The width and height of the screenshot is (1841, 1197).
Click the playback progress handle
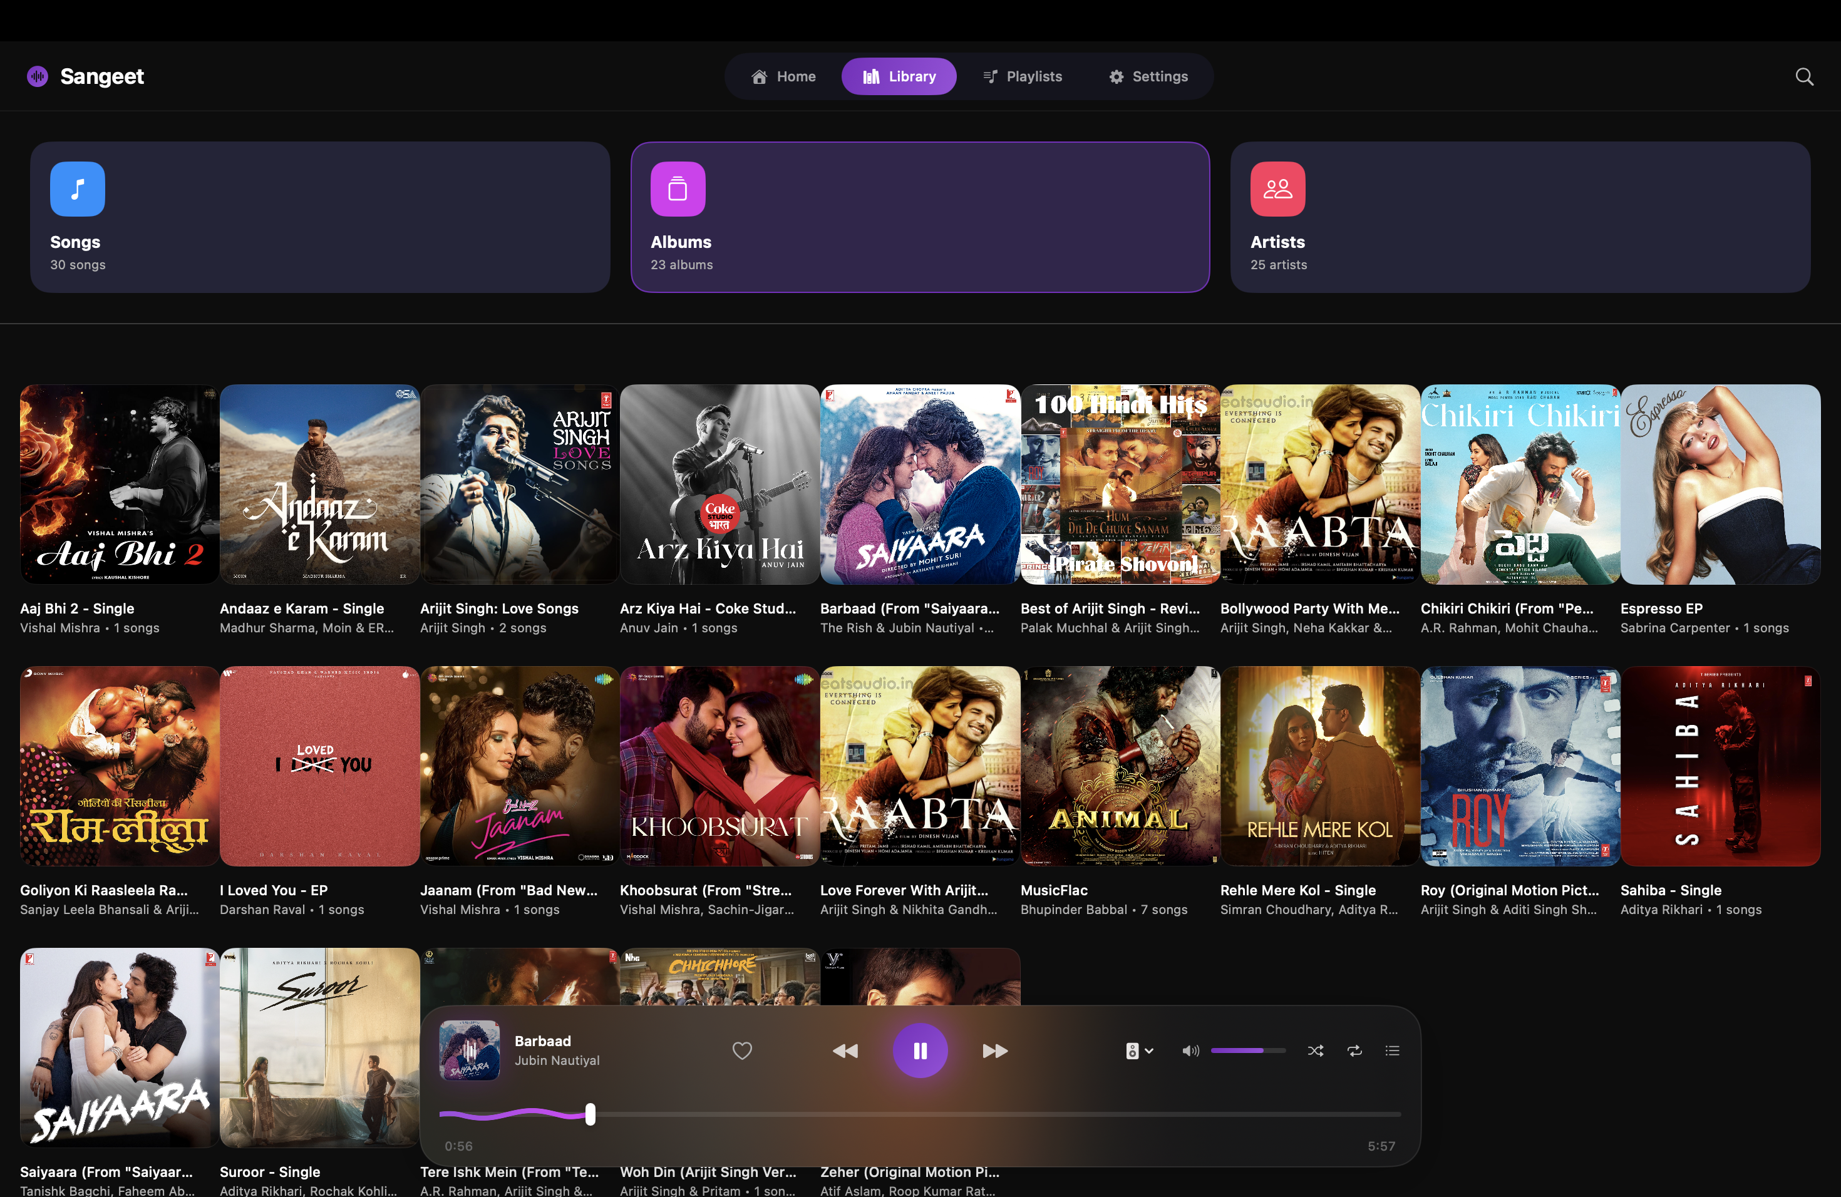coord(590,1114)
